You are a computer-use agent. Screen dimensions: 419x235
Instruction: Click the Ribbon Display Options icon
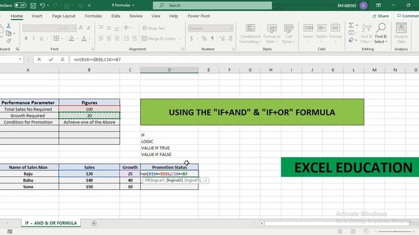click(378, 5)
